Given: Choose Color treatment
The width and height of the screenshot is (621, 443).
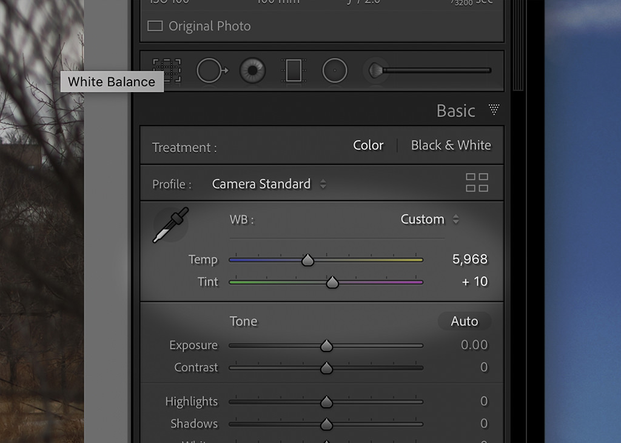Looking at the screenshot, I should pyautogui.click(x=368, y=145).
